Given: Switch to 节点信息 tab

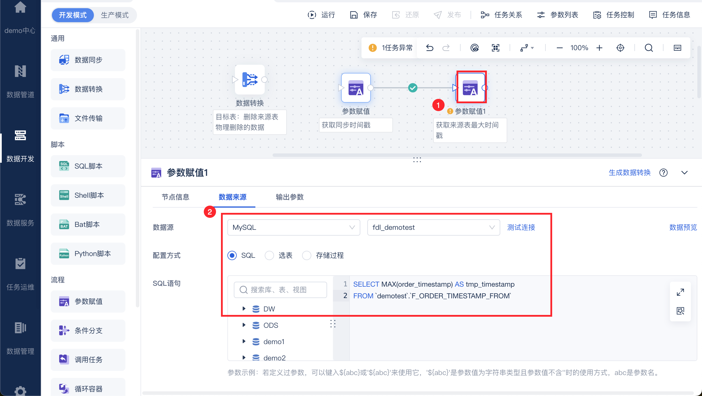Looking at the screenshot, I should pos(175,197).
